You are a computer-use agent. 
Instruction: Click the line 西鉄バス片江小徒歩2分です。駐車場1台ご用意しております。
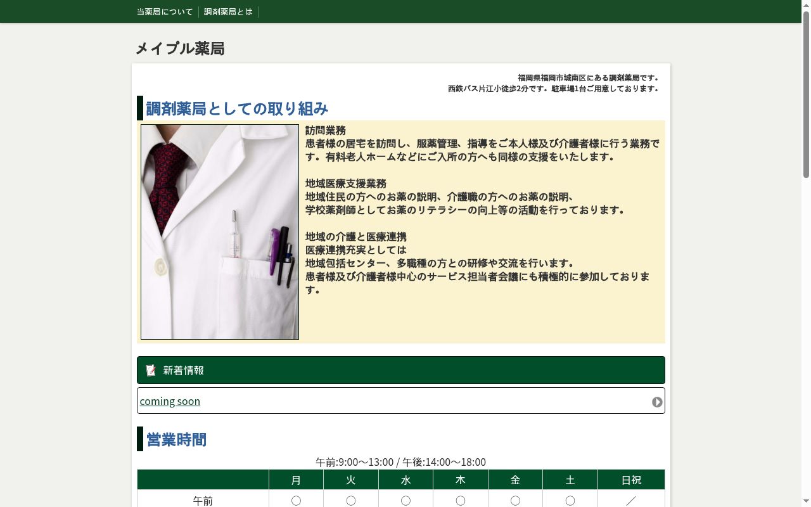(x=554, y=89)
